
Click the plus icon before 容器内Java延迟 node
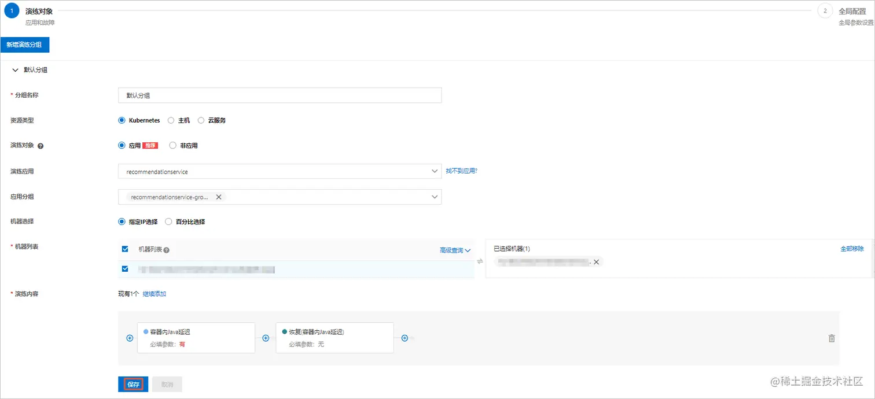coord(130,338)
